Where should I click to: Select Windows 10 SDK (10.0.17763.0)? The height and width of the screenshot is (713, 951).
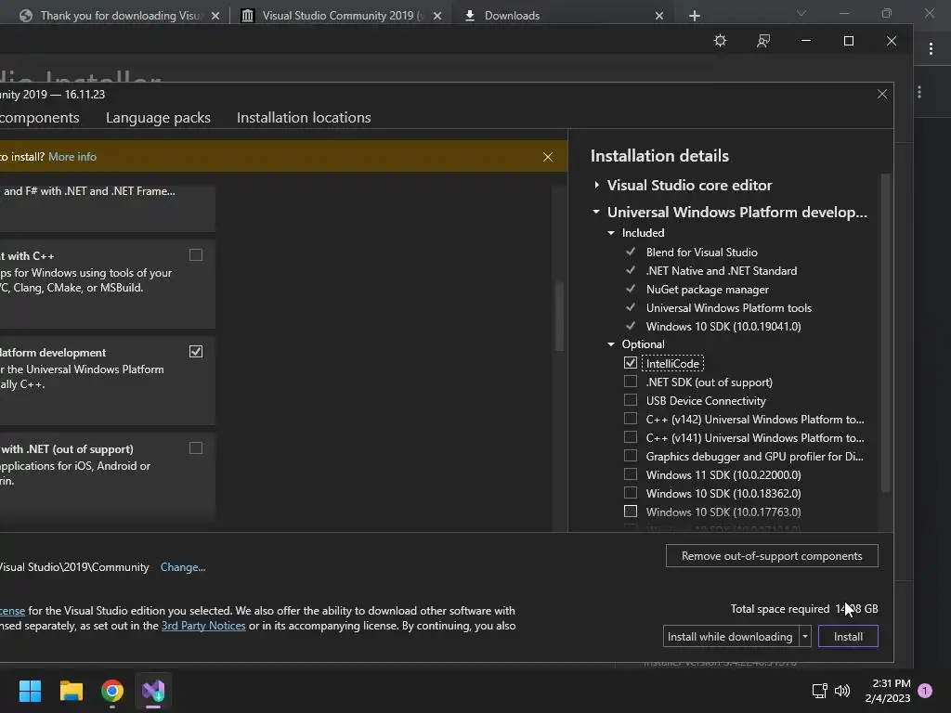[x=631, y=512]
